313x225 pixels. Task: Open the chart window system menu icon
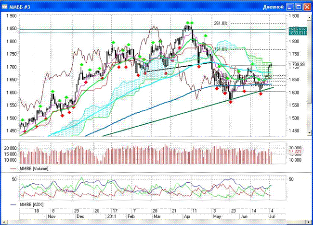click(4, 7)
